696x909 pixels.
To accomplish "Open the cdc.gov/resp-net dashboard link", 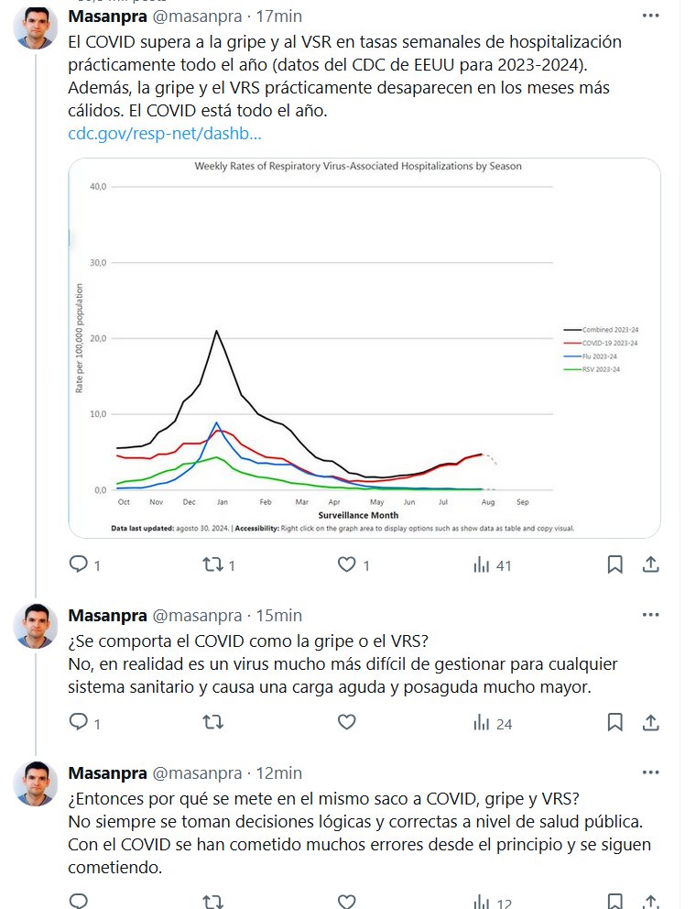I will [165, 134].
